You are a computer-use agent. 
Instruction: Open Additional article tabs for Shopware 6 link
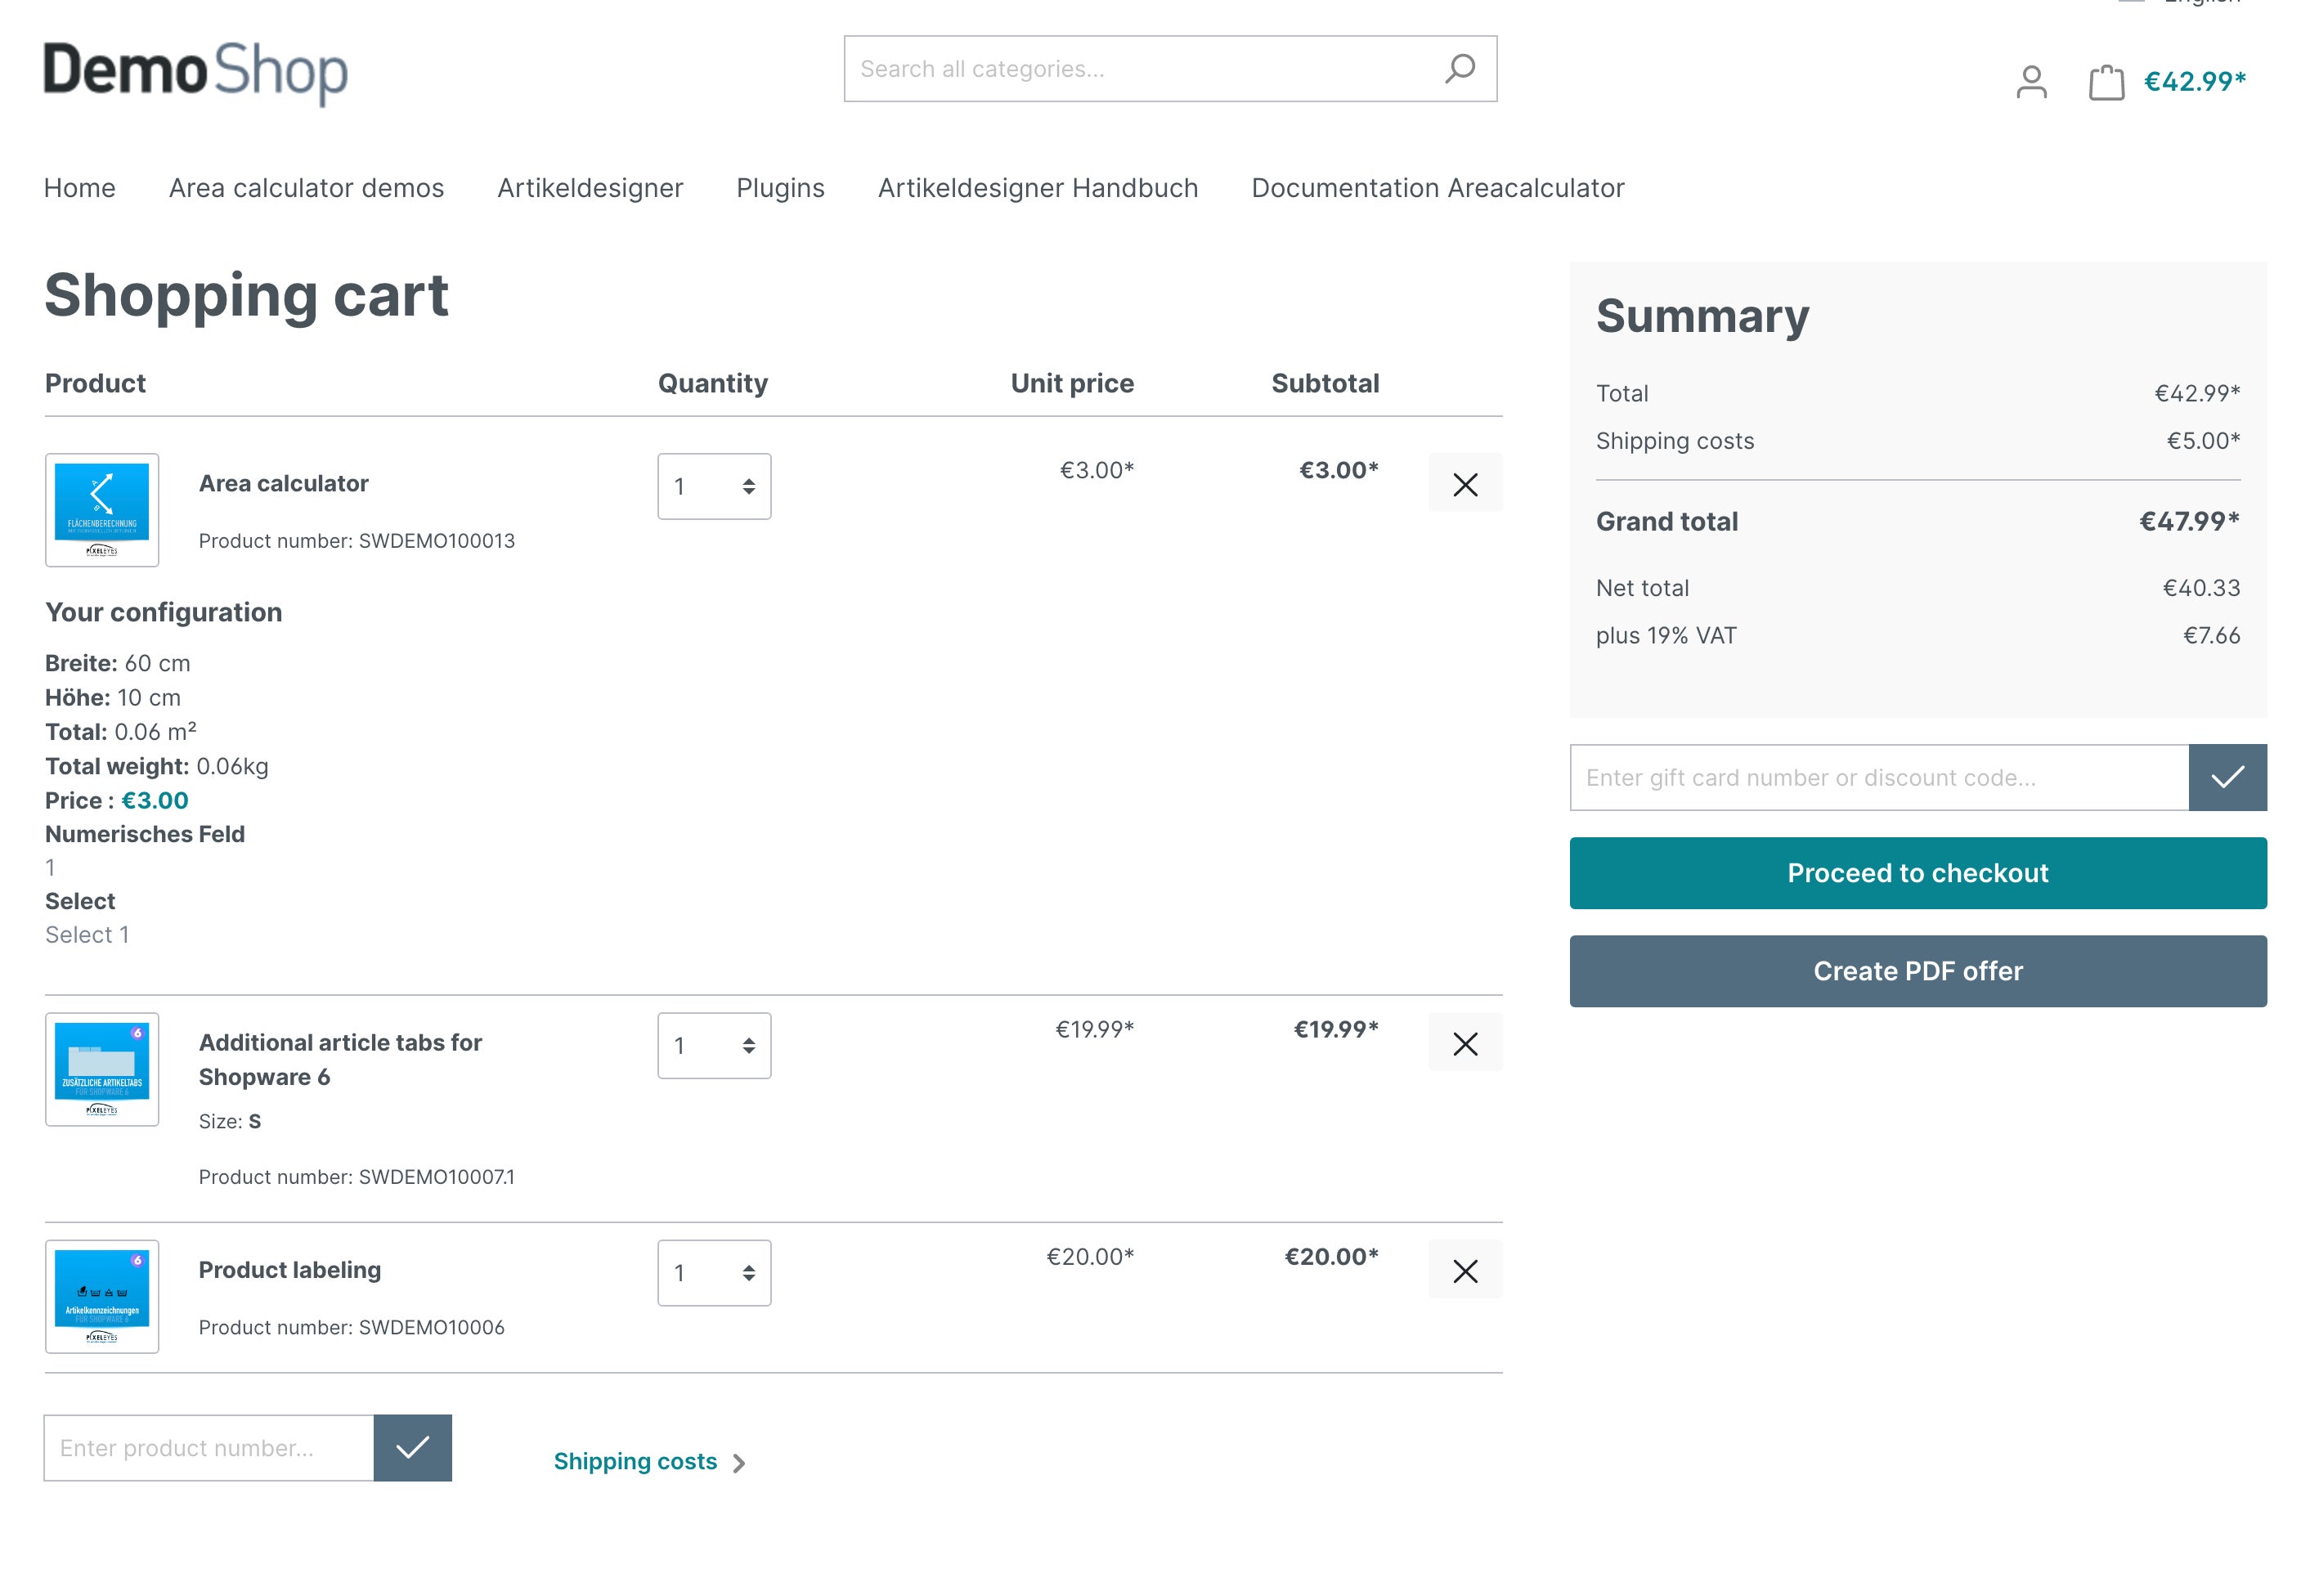(x=340, y=1059)
